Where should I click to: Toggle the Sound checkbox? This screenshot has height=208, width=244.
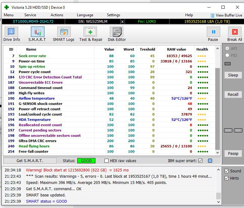pyautogui.click(x=226, y=171)
